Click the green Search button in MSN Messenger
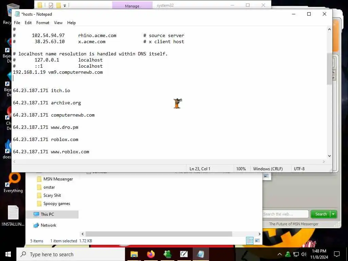This screenshot has width=348, height=261. [321, 214]
